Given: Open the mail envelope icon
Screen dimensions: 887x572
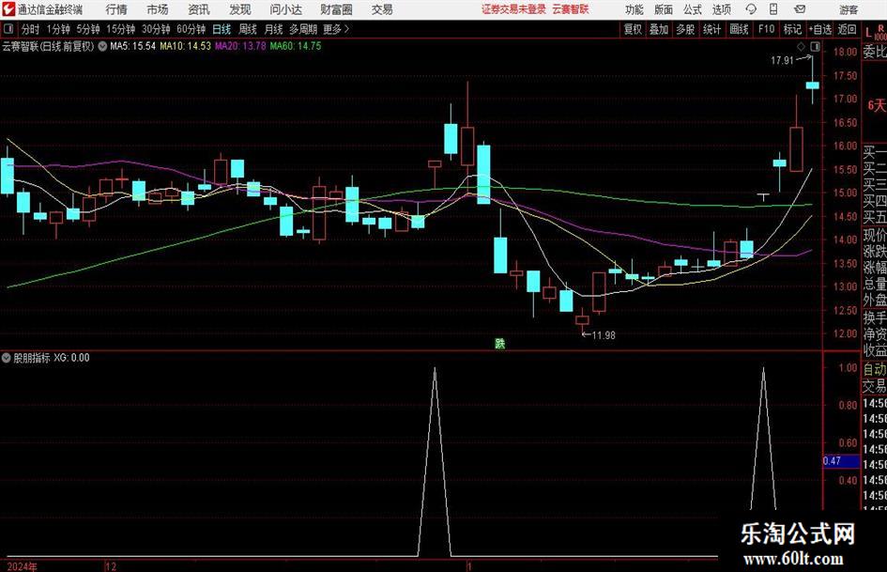Looking at the screenshot, I should click(x=800, y=9).
